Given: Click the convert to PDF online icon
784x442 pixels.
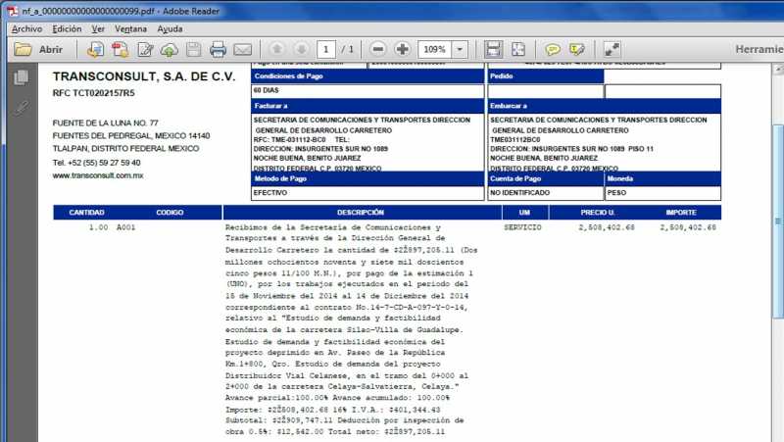Looking at the screenshot, I should coord(95,49).
